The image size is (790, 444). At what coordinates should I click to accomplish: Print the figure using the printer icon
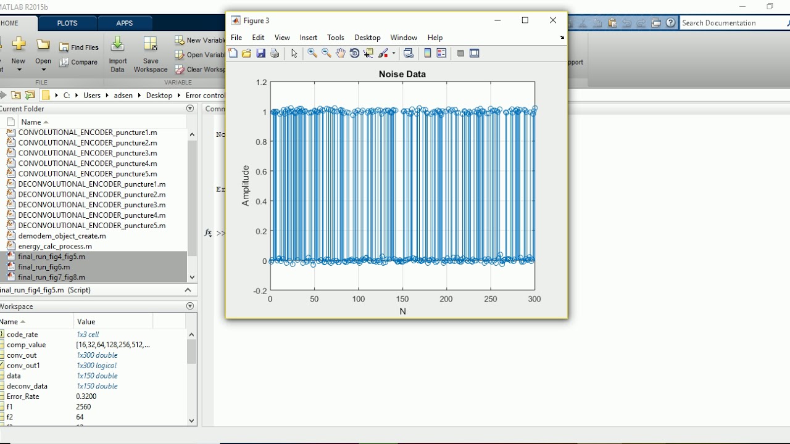[x=275, y=54]
